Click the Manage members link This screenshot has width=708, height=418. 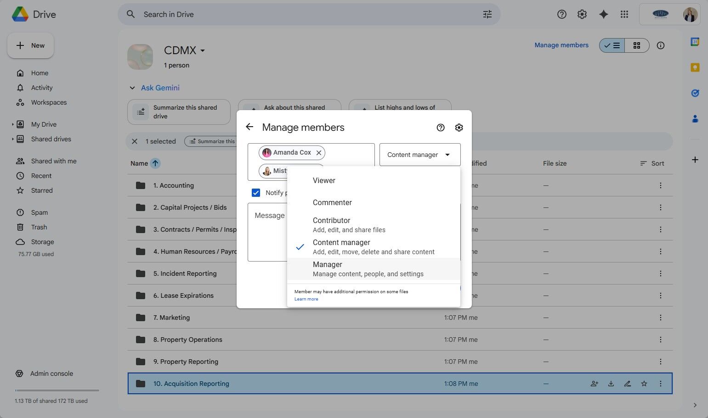pyautogui.click(x=561, y=45)
